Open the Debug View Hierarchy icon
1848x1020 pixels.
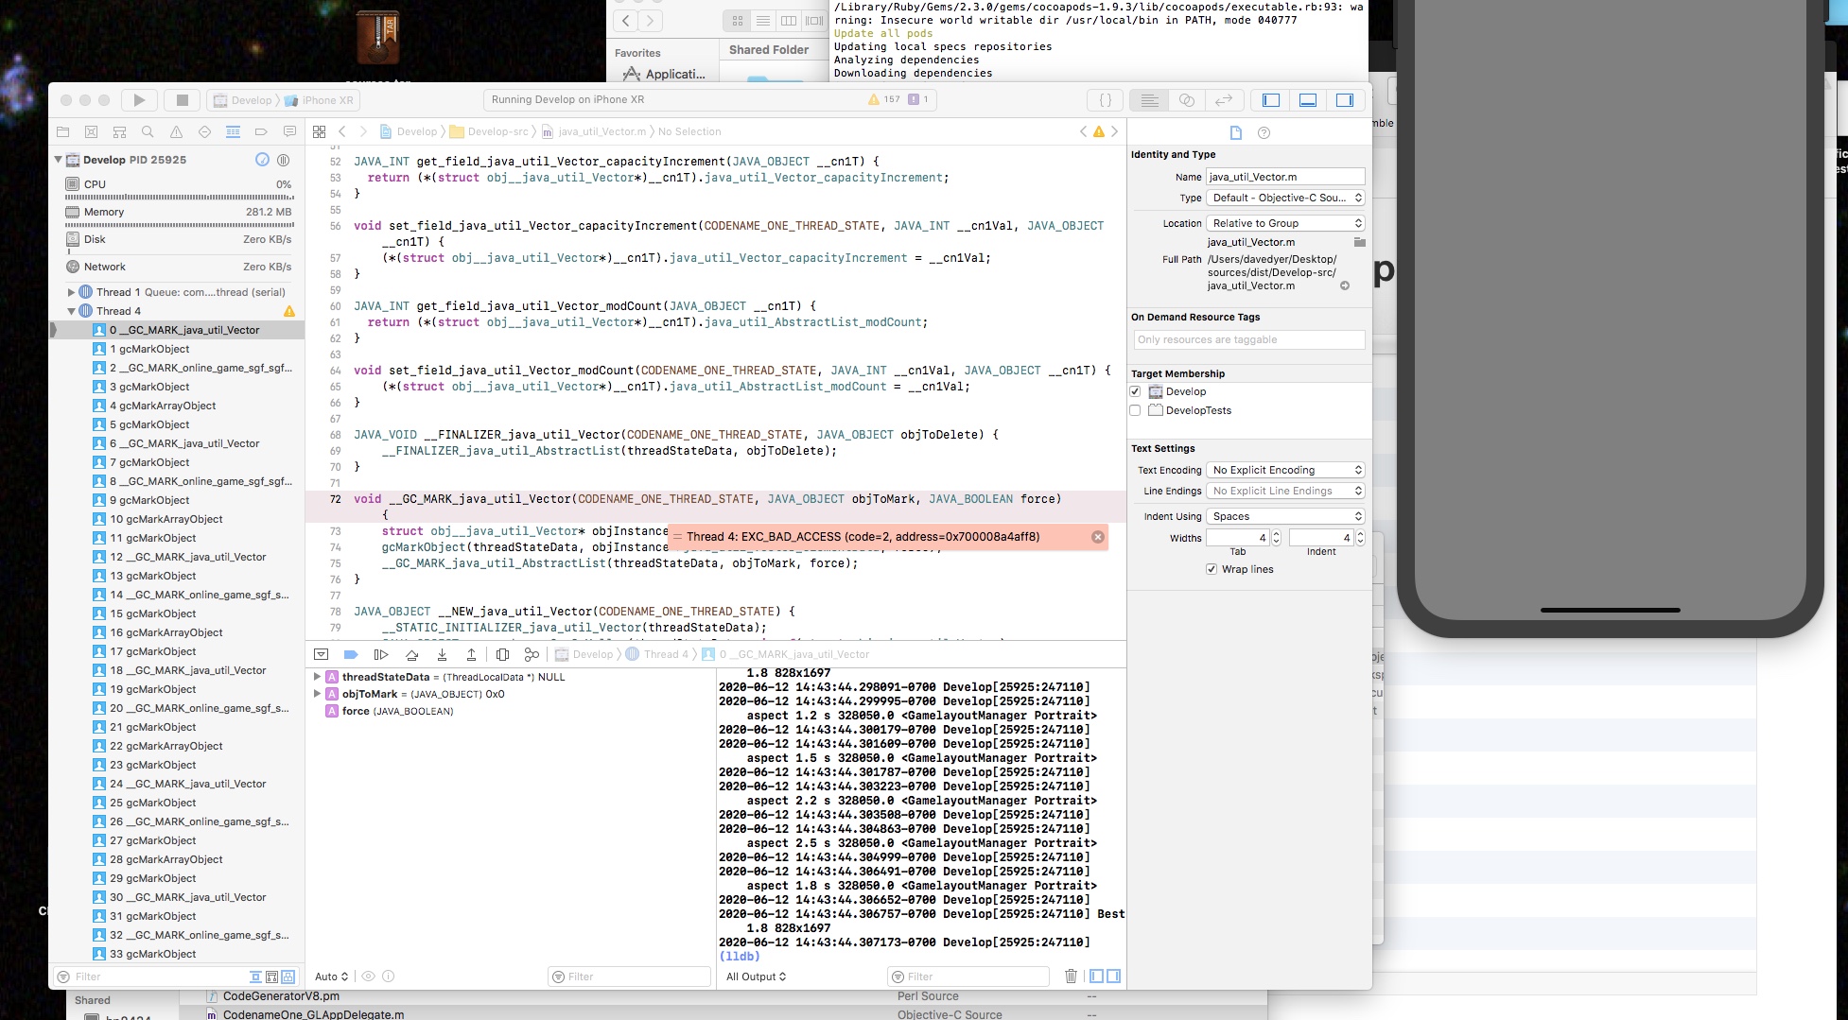pos(501,654)
